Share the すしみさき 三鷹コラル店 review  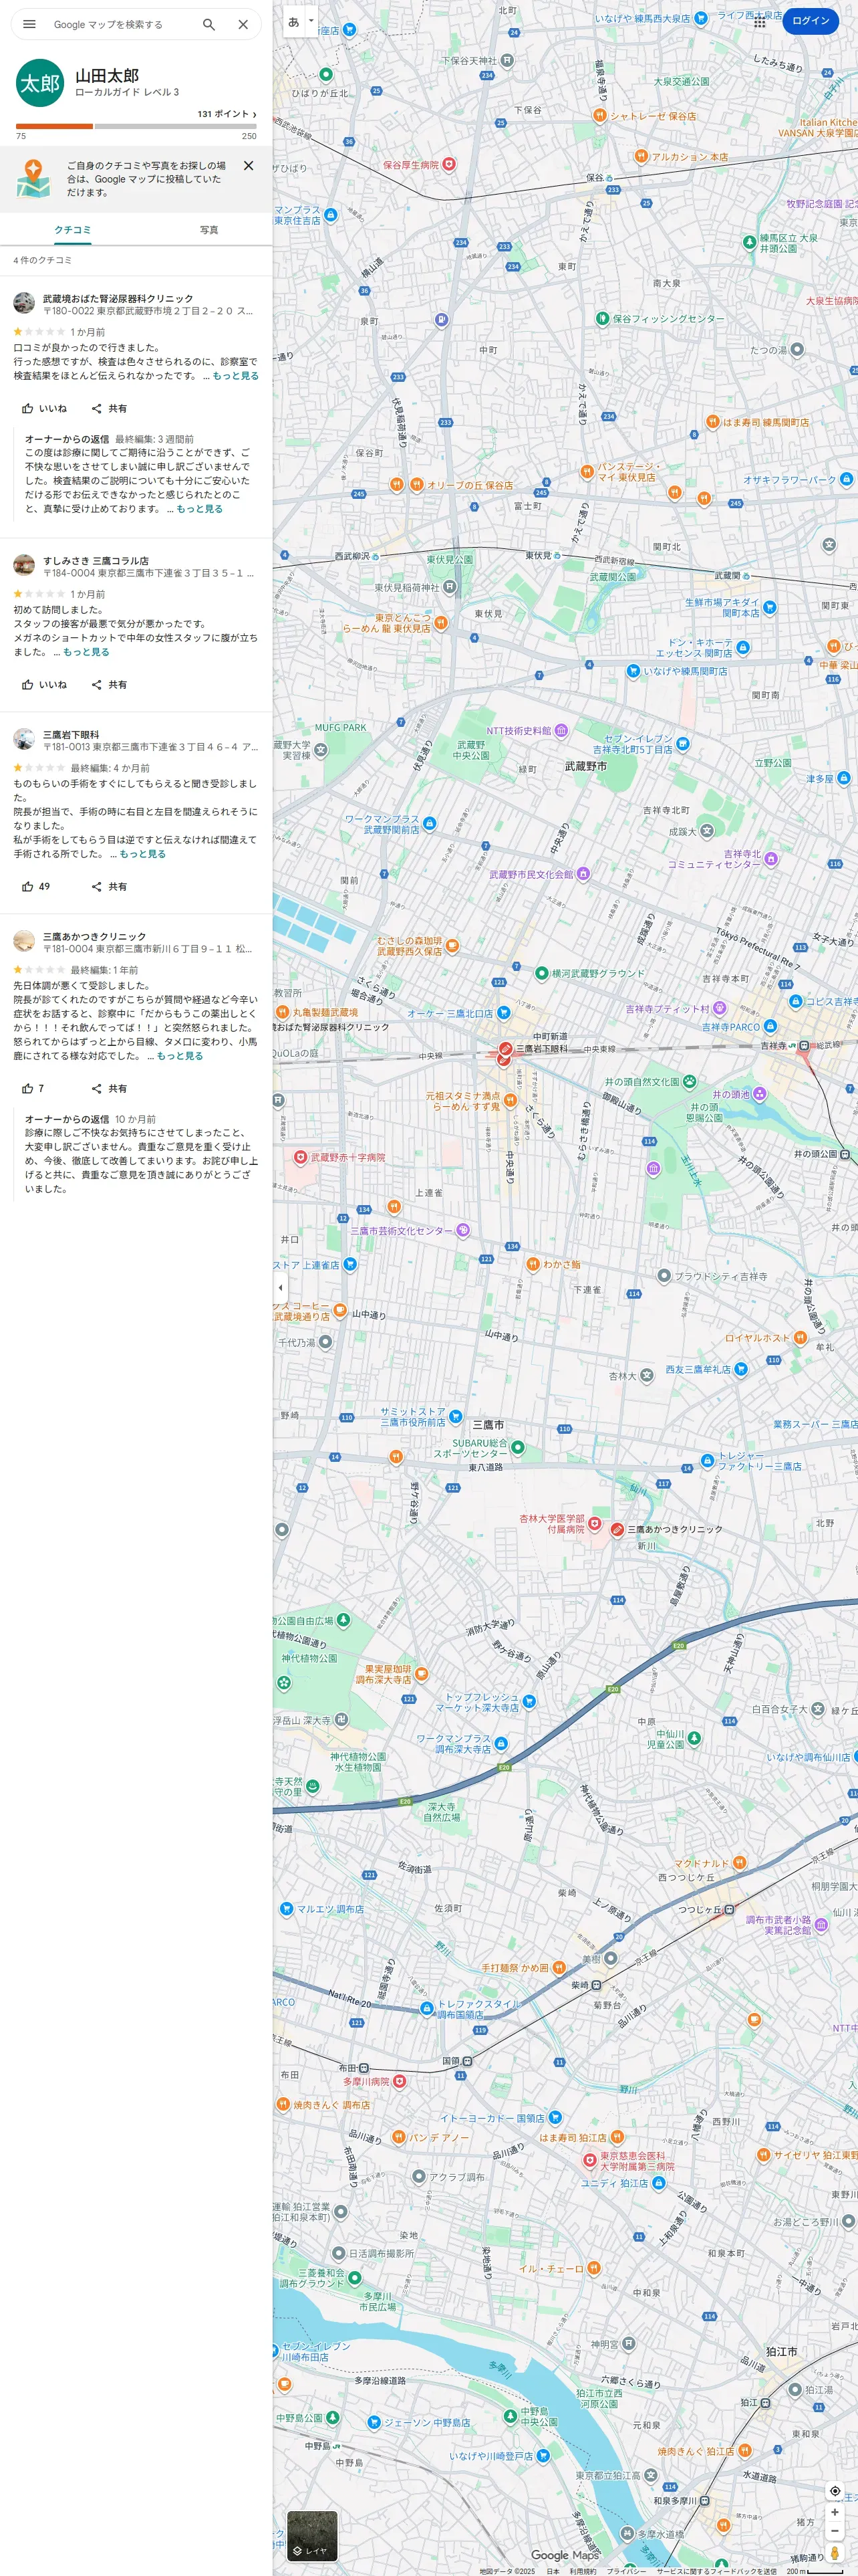[x=109, y=685]
